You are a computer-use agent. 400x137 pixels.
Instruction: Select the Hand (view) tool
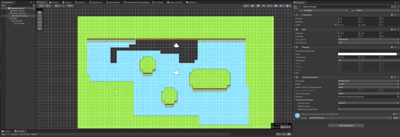click(40, 12)
